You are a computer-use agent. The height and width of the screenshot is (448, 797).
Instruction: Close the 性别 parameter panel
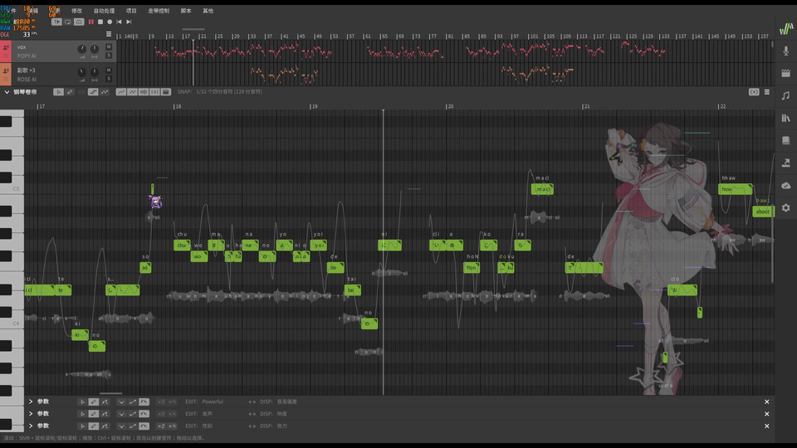[x=767, y=426]
